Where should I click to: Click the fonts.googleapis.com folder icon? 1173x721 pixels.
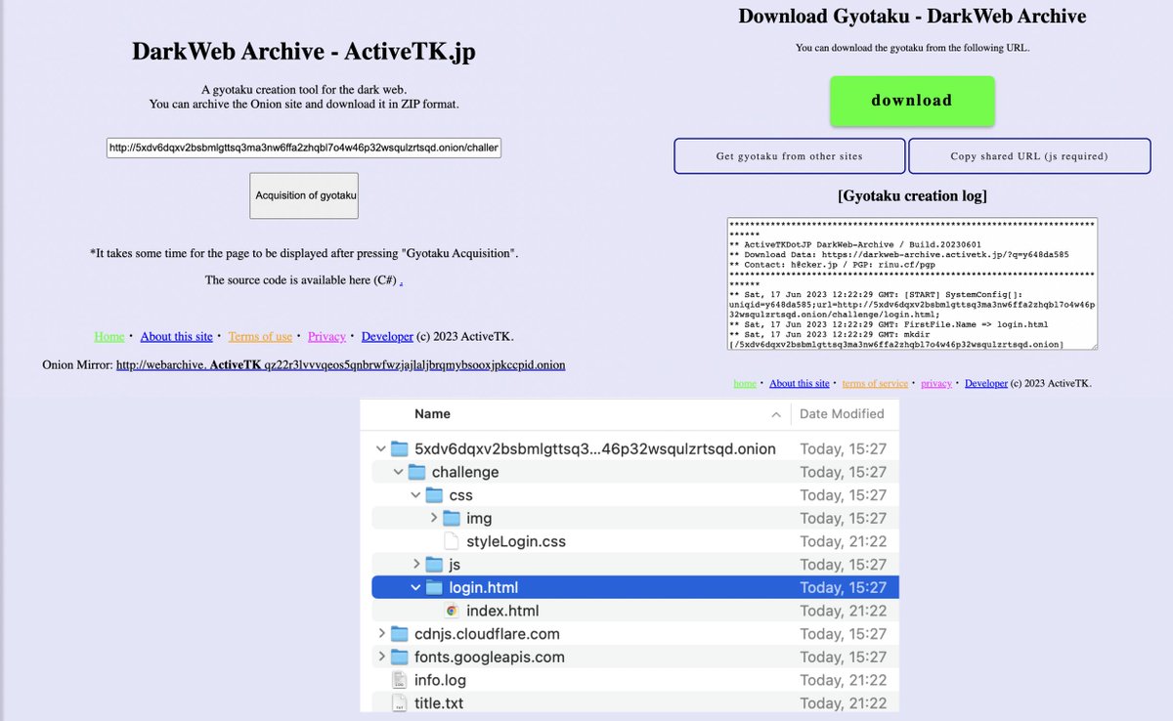399,657
